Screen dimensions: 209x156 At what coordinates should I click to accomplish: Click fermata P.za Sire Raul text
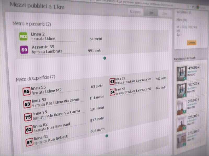click(x=52, y=127)
